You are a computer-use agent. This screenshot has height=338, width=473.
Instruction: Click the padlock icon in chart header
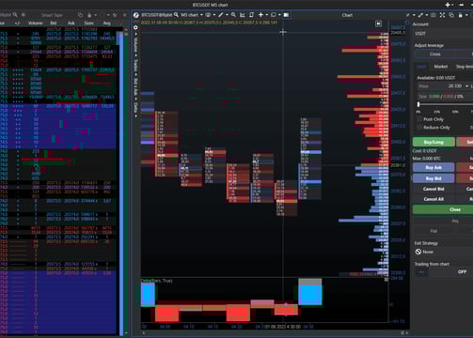click(460, 15)
